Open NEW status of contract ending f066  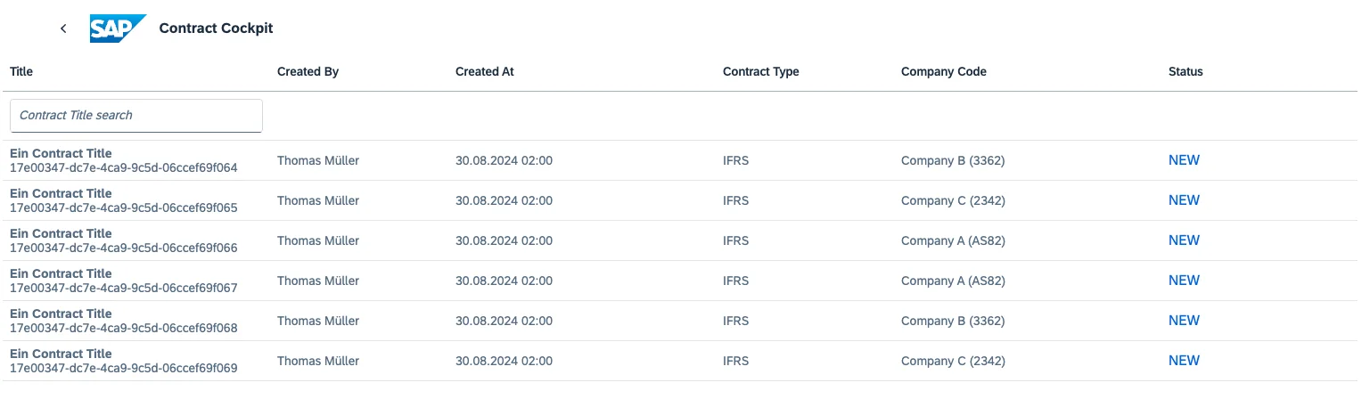pos(1184,240)
